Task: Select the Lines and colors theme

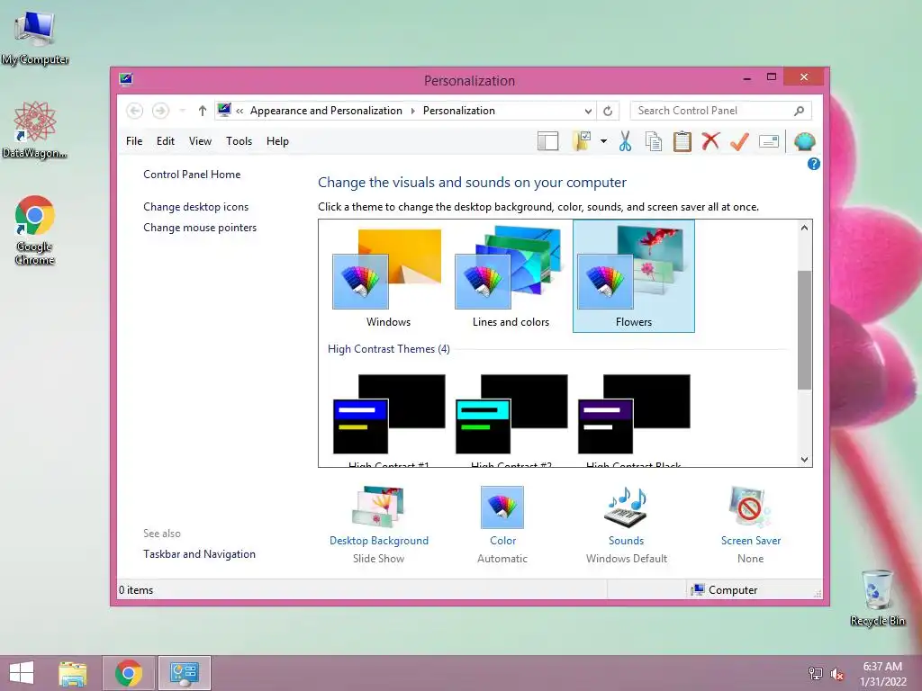Action: tap(511, 277)
